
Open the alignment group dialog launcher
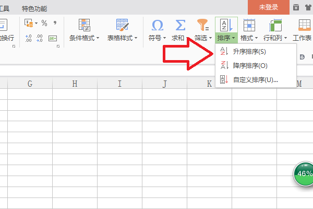(x=14, y=47)
